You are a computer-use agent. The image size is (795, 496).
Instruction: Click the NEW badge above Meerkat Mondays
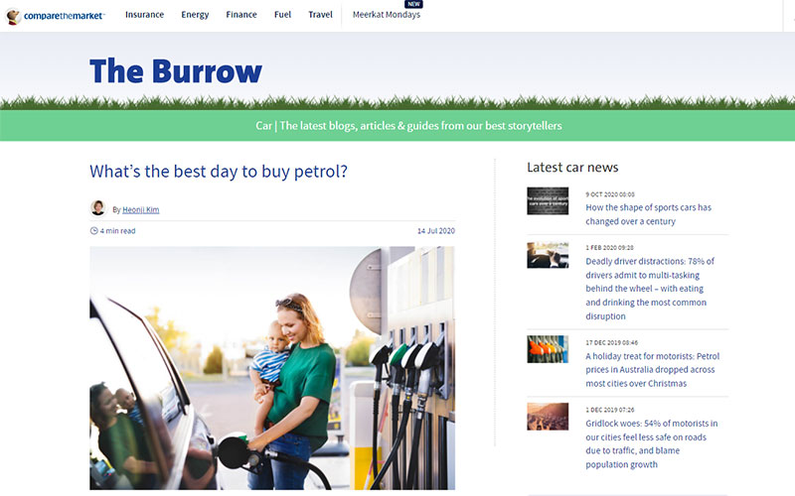point(413,4)
